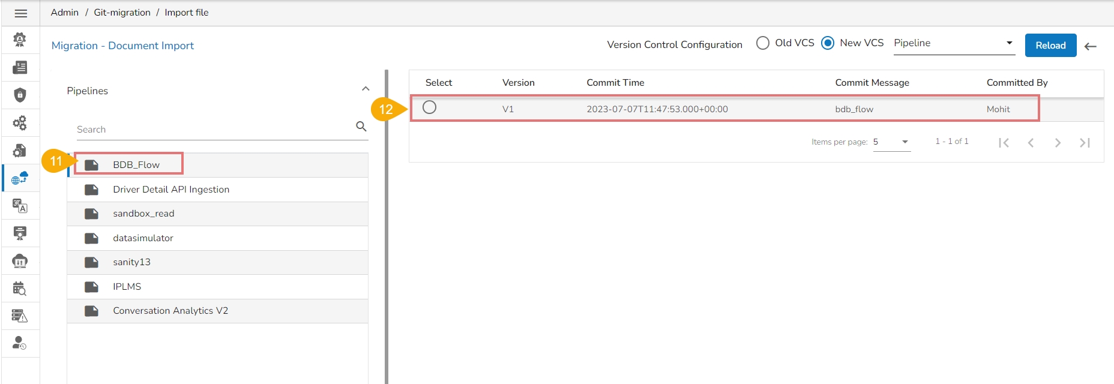
Task: Open the Items per page dropdown
Action: click(891, 142)
